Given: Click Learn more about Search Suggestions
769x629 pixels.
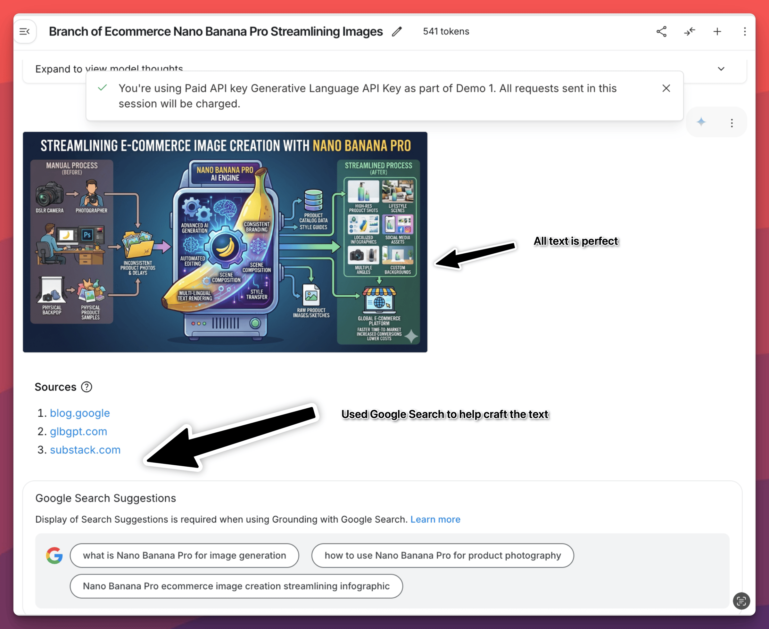Looking at the screenshot, I should (435, 519).
